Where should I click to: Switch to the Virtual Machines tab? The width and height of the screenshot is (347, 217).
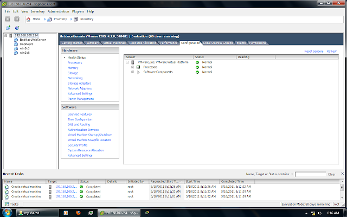pos(114,43)
